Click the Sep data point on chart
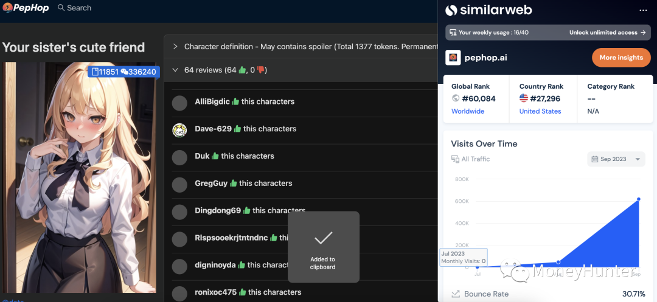657x302 pixels. point(638,199)
